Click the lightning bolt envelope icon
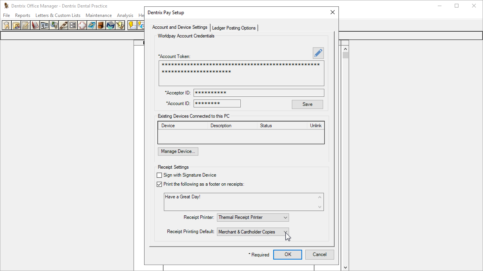Image resolution: width=483 pixels, height=271 pixels. click(132, 25)
